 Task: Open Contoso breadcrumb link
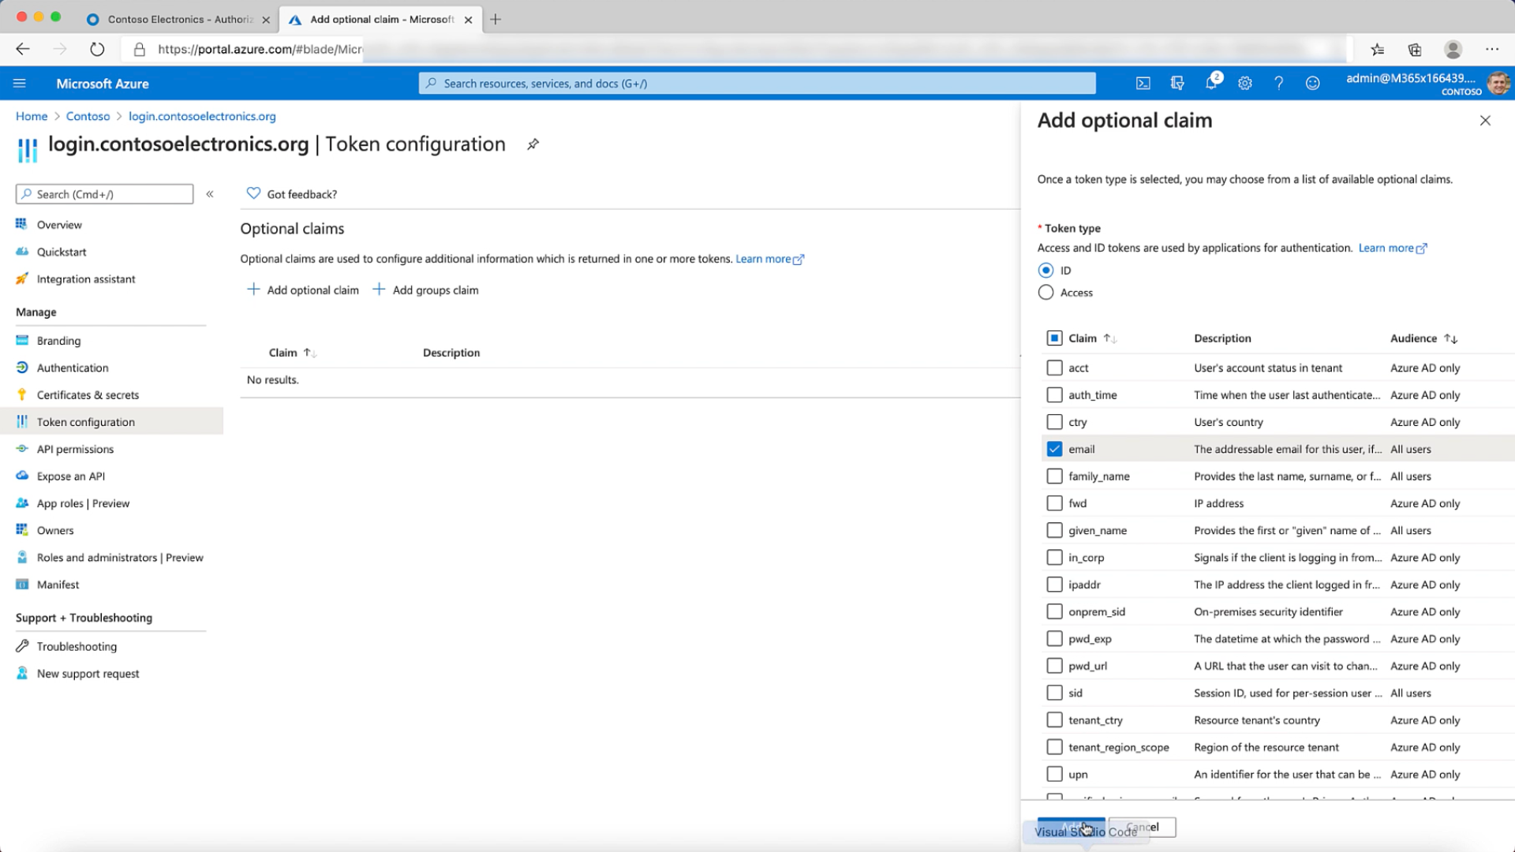88,116
